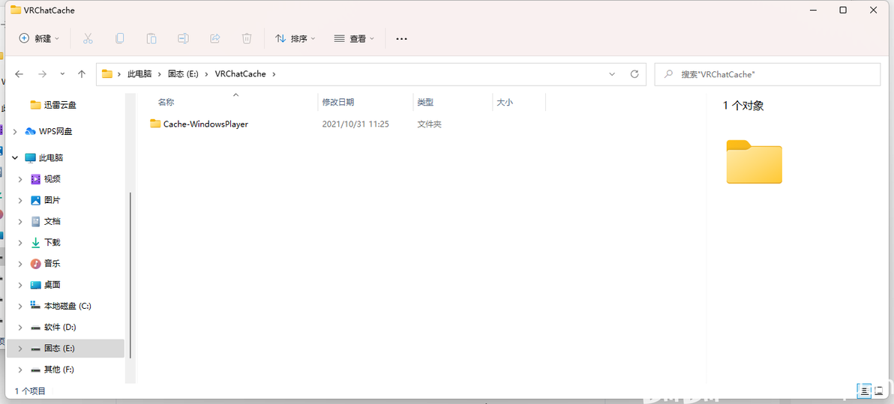
Task: Open 图片 in the navigation pane
Action: point(46,200)
